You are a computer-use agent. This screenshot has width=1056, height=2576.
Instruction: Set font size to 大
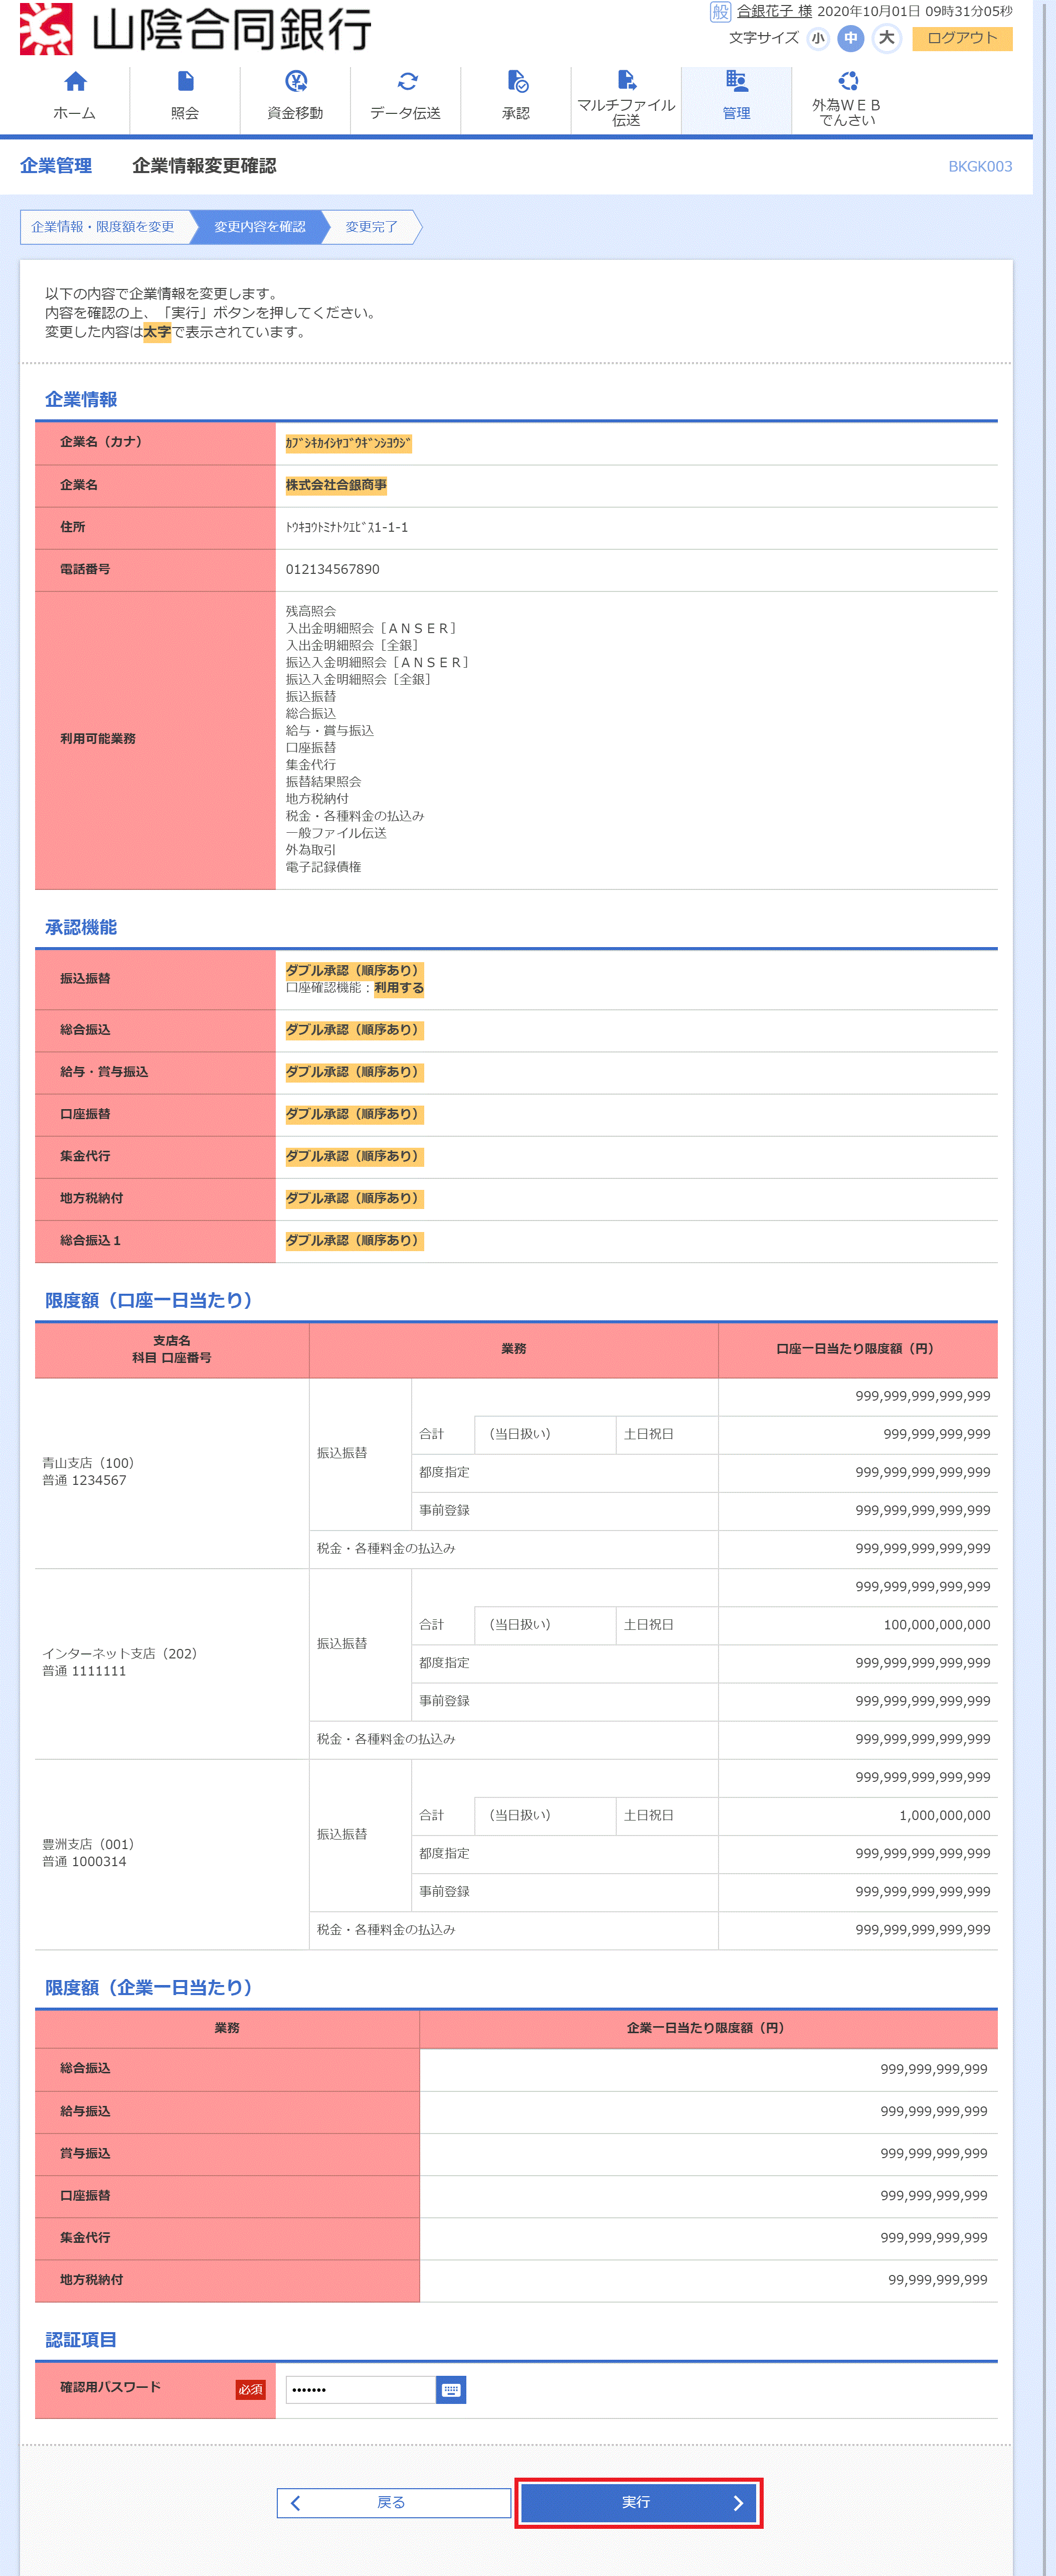point(886,38)
